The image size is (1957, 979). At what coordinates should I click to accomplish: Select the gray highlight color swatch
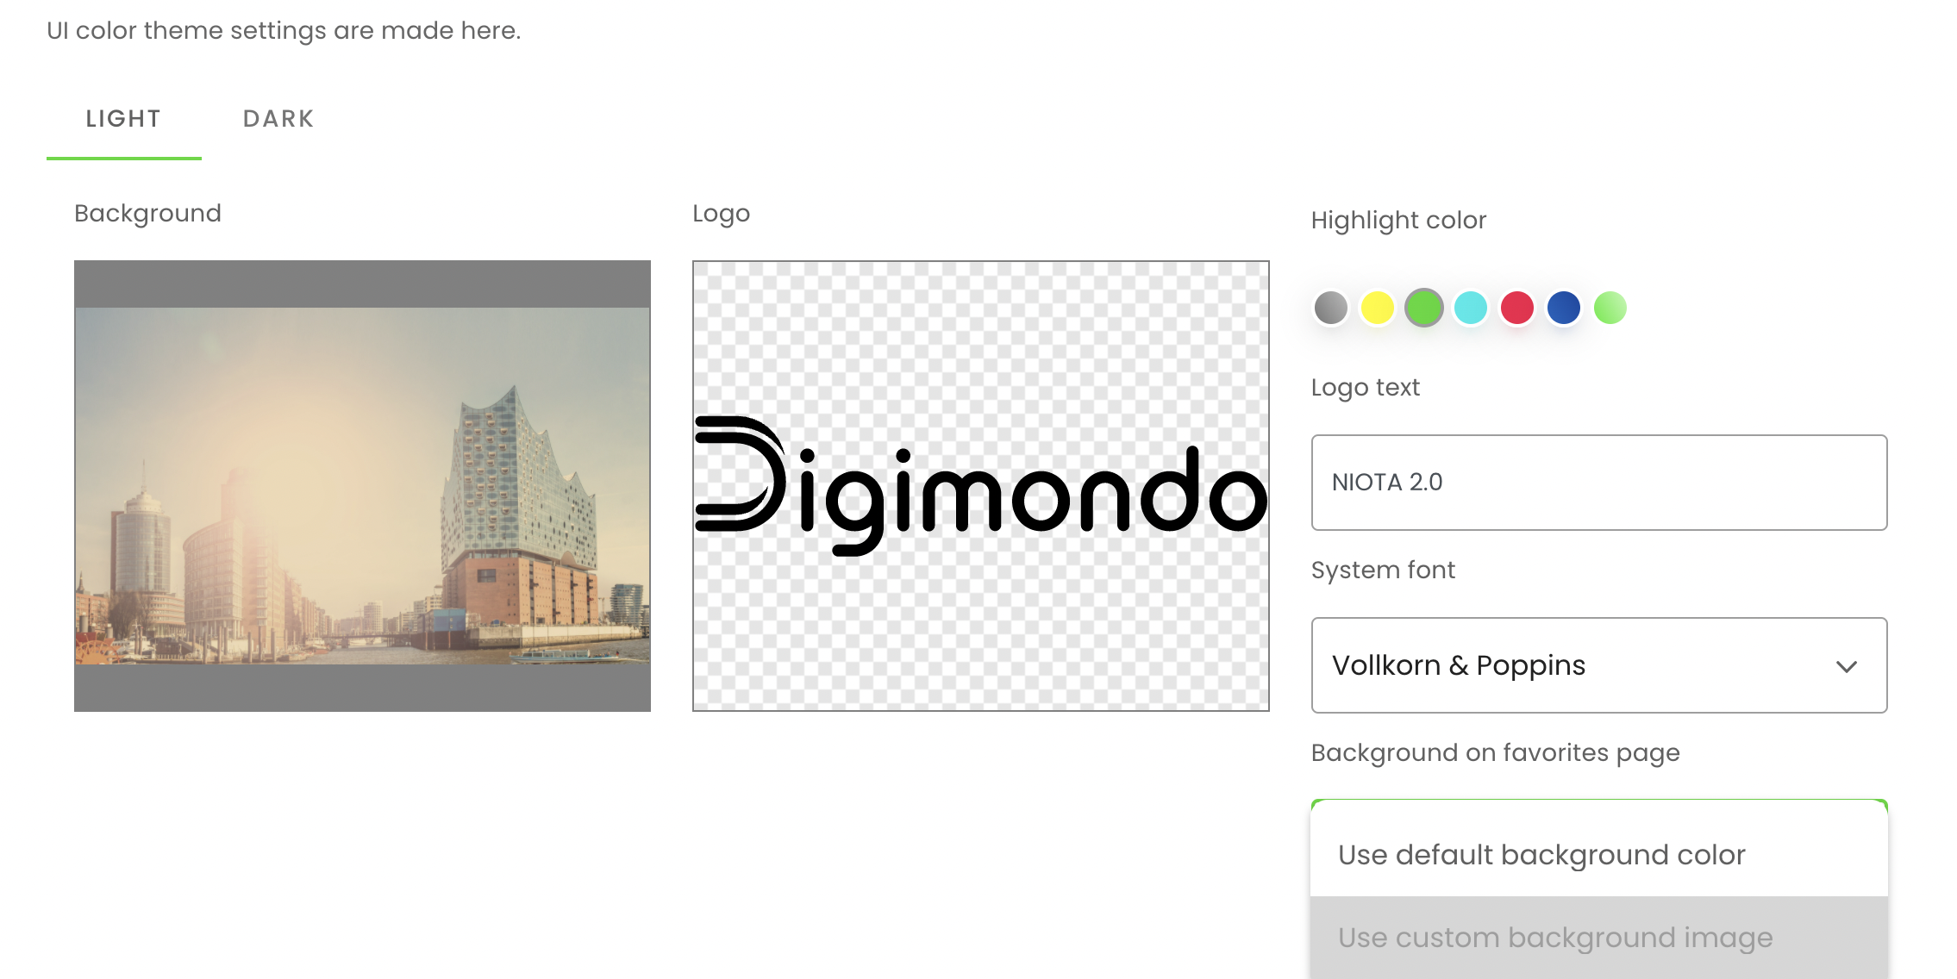pyautogui.click(x=1330, y=308)
